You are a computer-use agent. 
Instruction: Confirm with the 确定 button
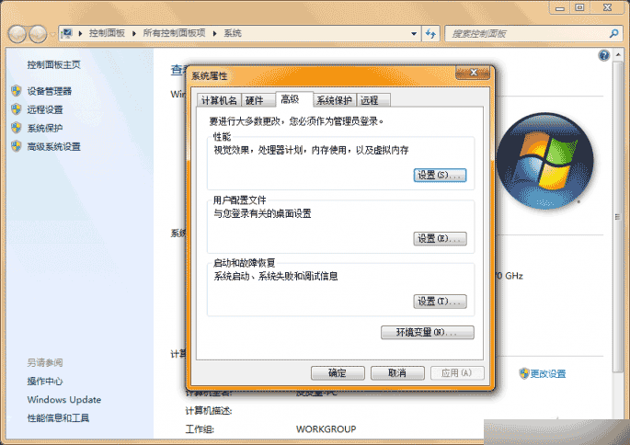point(338,373)
